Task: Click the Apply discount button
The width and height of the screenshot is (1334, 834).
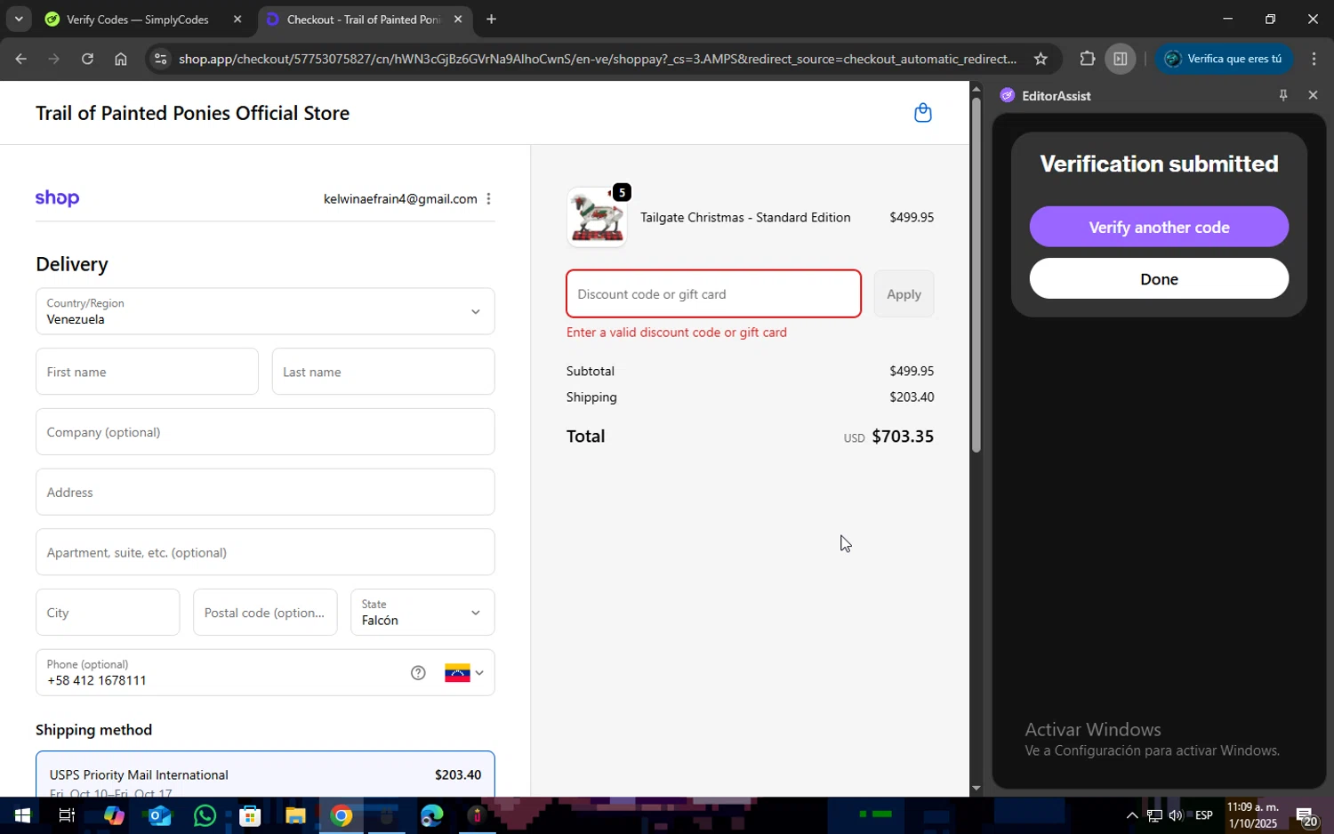Action: 904,294
